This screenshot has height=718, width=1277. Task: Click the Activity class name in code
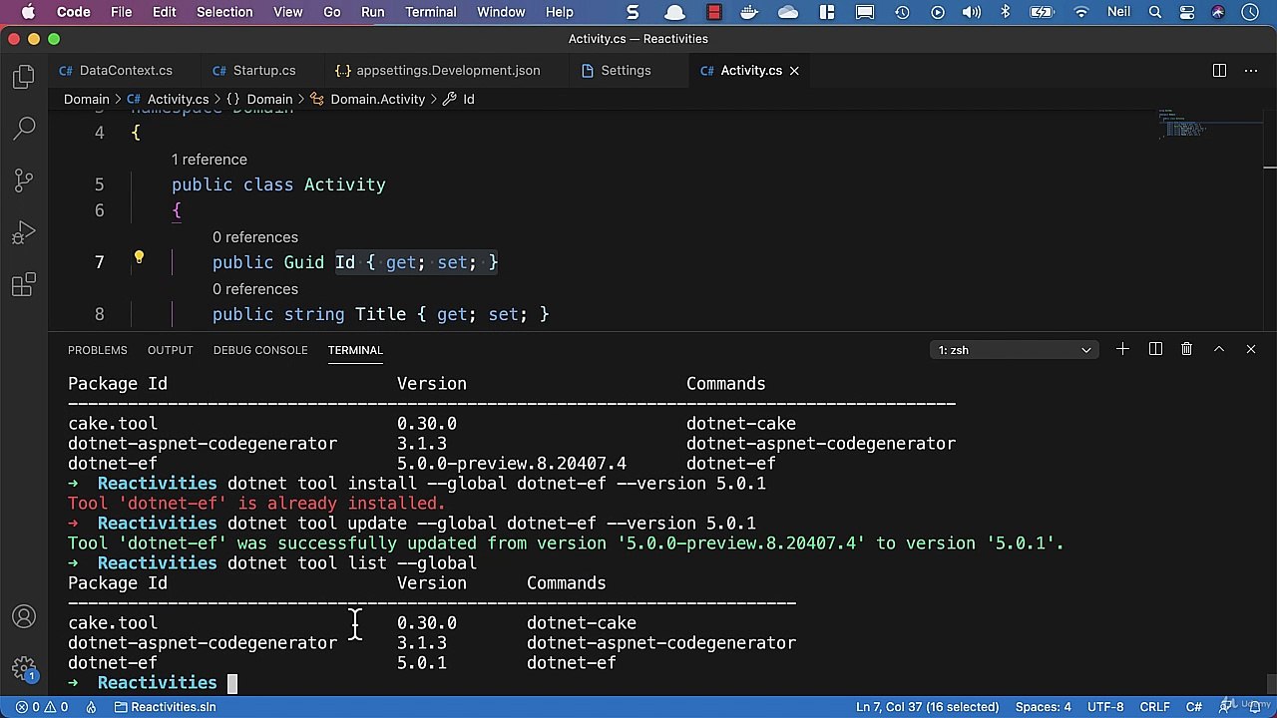coord(344,184)
